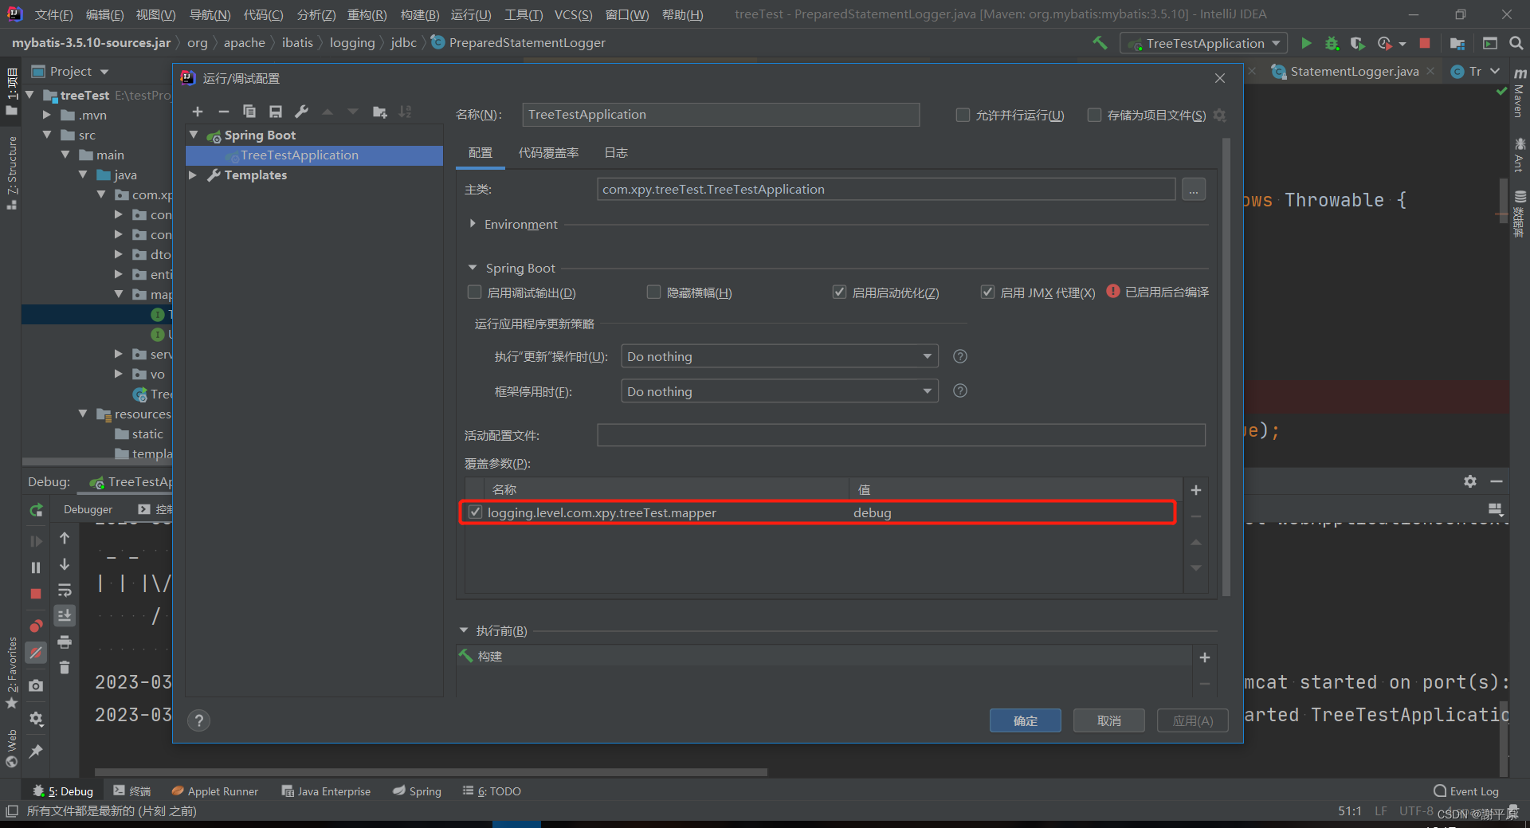The width and height of the screenshot is (1530, 828).
Task: Browse main class with ellipsis button
Action: tap(1194, 190)
